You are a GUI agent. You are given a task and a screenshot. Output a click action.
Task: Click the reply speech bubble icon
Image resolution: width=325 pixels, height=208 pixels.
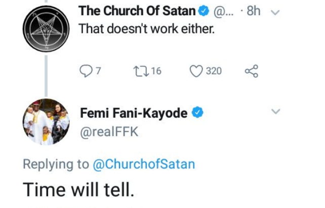(x=85, y=71)
